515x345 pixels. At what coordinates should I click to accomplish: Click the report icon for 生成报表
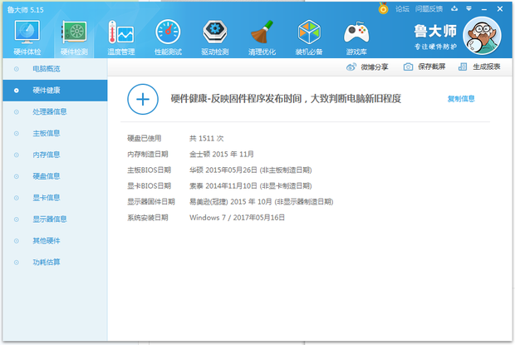click(x=463, y=67)
